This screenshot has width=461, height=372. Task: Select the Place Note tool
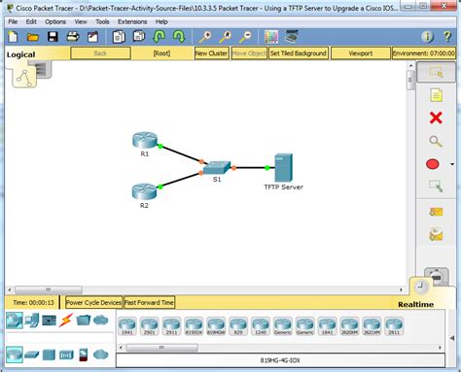point(436,95)
